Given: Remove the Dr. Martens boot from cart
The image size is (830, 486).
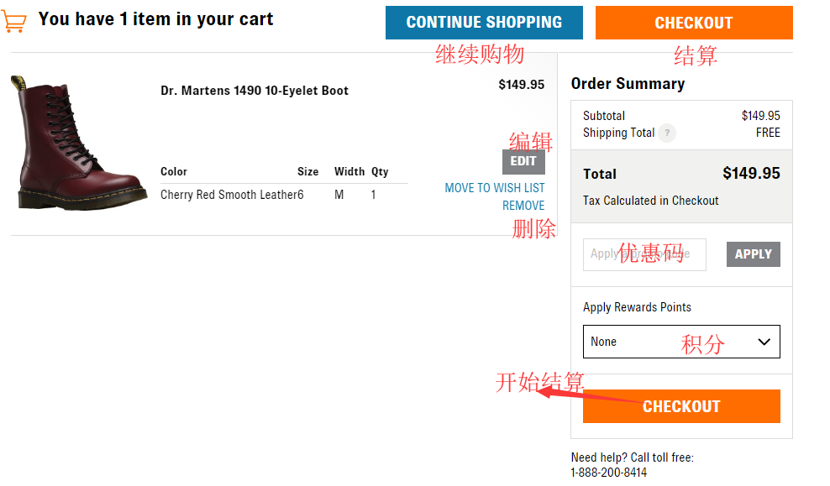Looking at the screenshot, I should 523,206.
